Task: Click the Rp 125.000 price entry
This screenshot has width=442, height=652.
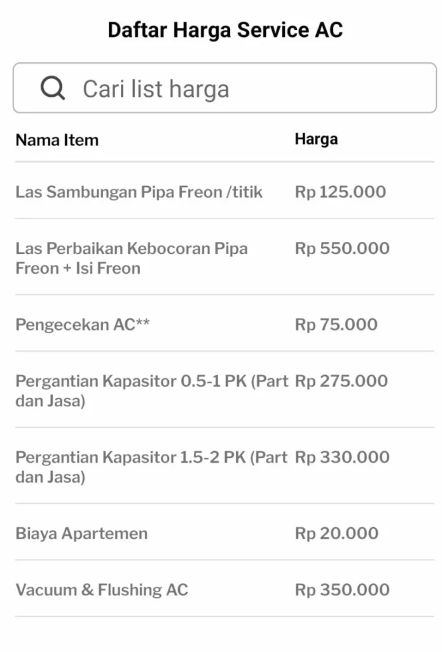Action: 341,192
